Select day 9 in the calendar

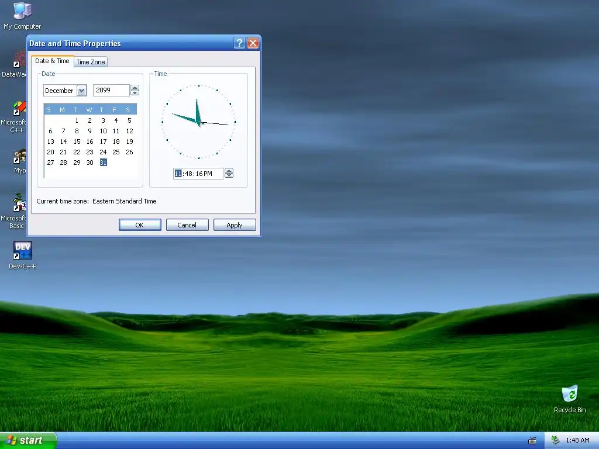[x=89, y=131]
